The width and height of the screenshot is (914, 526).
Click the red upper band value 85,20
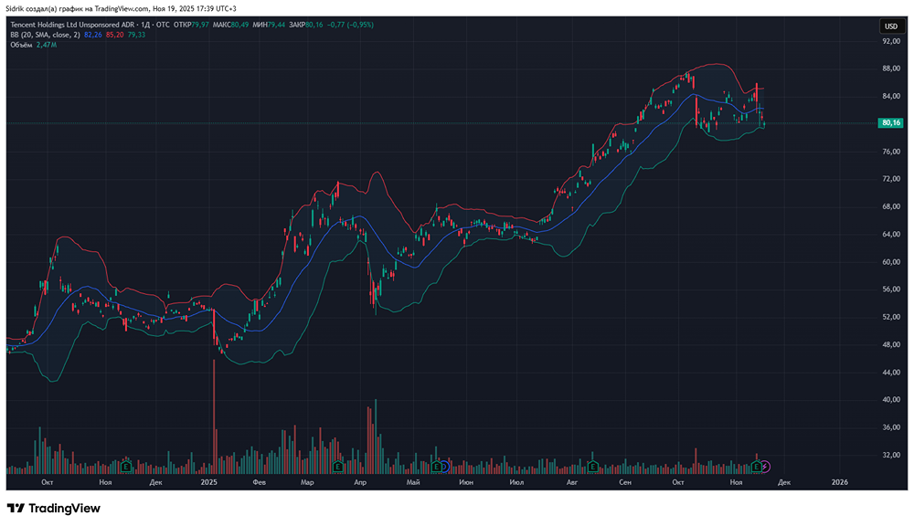[114, 34]
